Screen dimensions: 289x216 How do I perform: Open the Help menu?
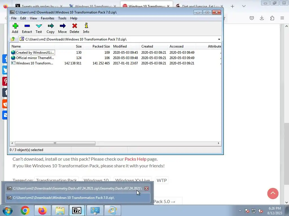[74, 18]
